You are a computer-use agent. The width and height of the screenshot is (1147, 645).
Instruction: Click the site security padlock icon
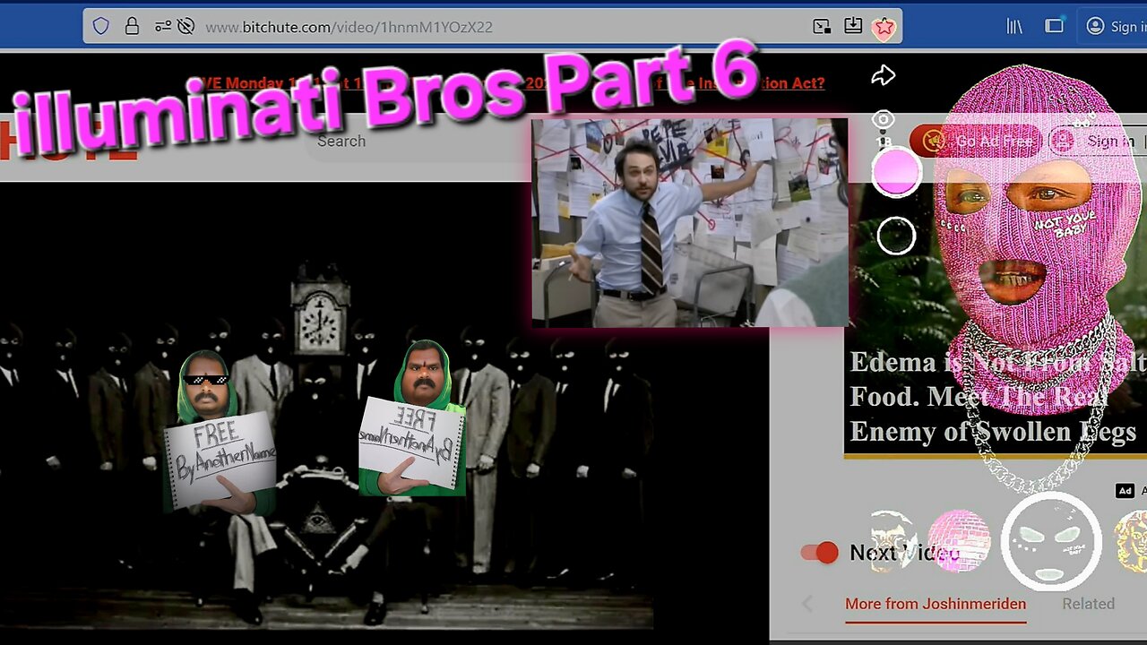tap(132, 27)
